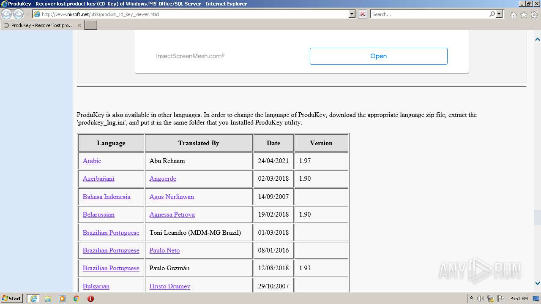Open the Tools gear icon
Screen dimensions: 541x304
click(534, 15)
